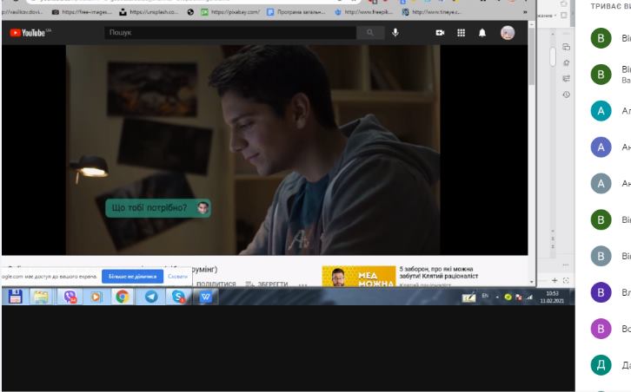Switch the EN language indicator in tray

485,296
